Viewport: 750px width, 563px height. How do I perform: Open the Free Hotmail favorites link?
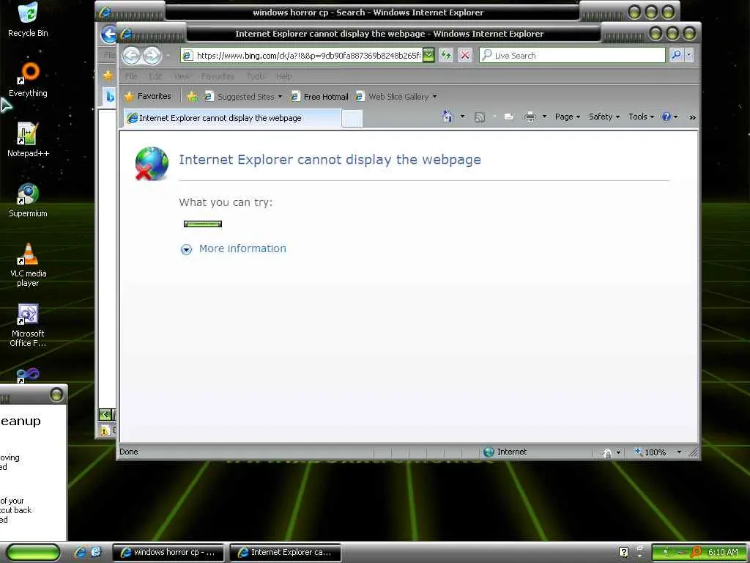click(319, 97)
